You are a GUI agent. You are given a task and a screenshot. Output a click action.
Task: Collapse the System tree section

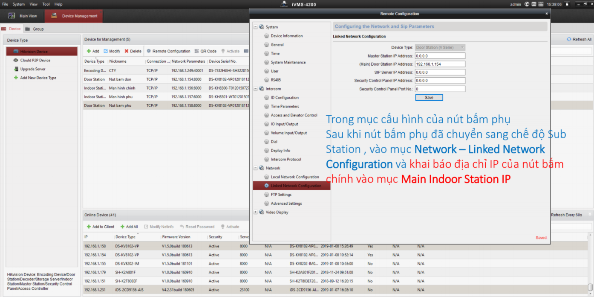pyautogui.click(x=256, y=27)
